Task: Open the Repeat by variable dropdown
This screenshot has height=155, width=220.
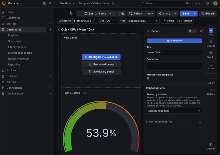Action: click(174, 111)
